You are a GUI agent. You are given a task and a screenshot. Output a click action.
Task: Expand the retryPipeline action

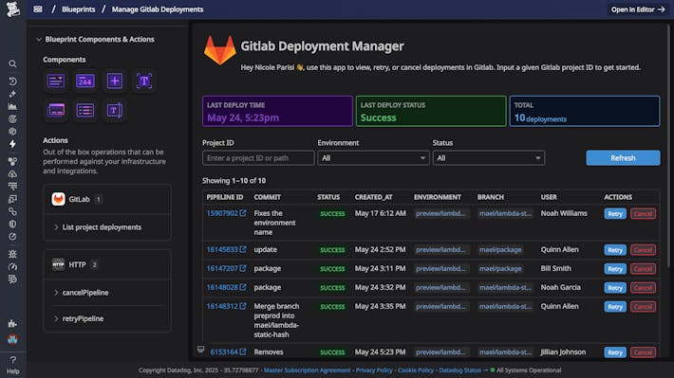56,319
